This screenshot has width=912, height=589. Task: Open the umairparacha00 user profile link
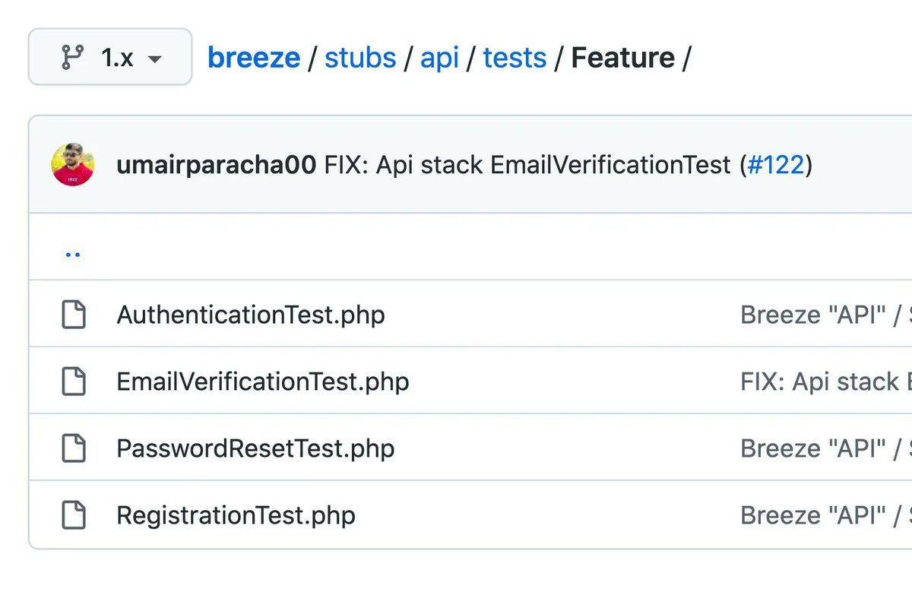216,165
